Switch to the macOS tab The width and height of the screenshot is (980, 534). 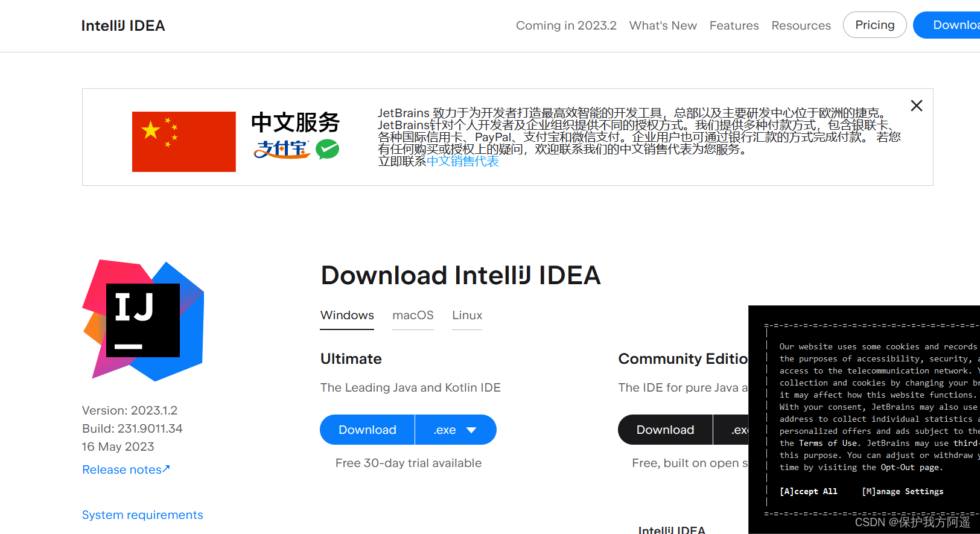413,316
